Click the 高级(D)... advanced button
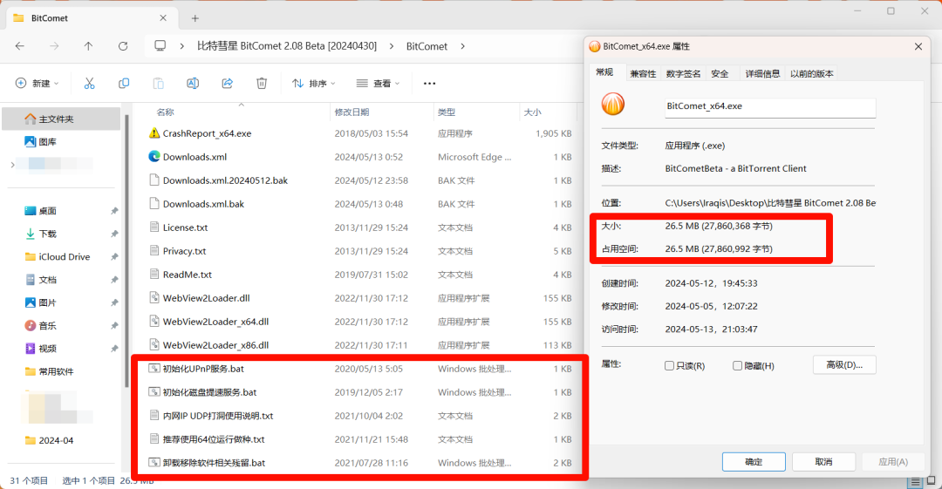 844,364
